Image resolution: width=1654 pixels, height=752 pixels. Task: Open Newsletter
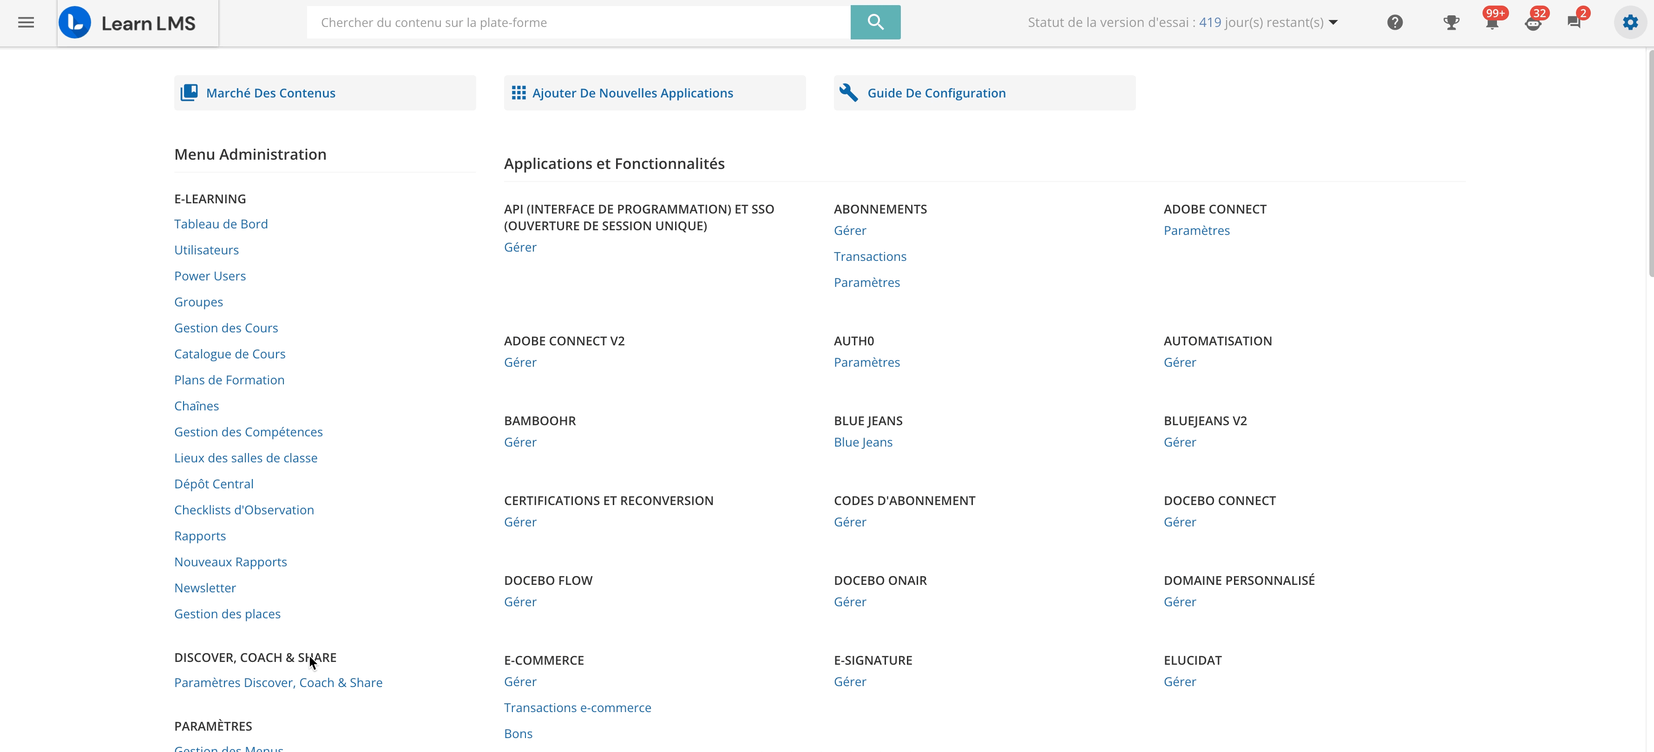(x=205, y=588)
